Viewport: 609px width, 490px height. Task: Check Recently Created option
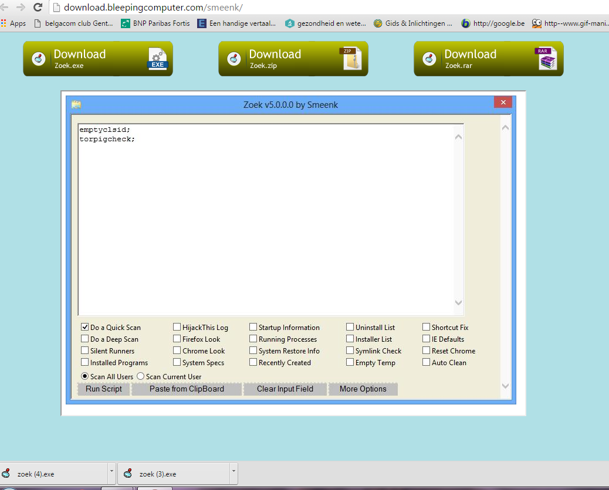253,362
